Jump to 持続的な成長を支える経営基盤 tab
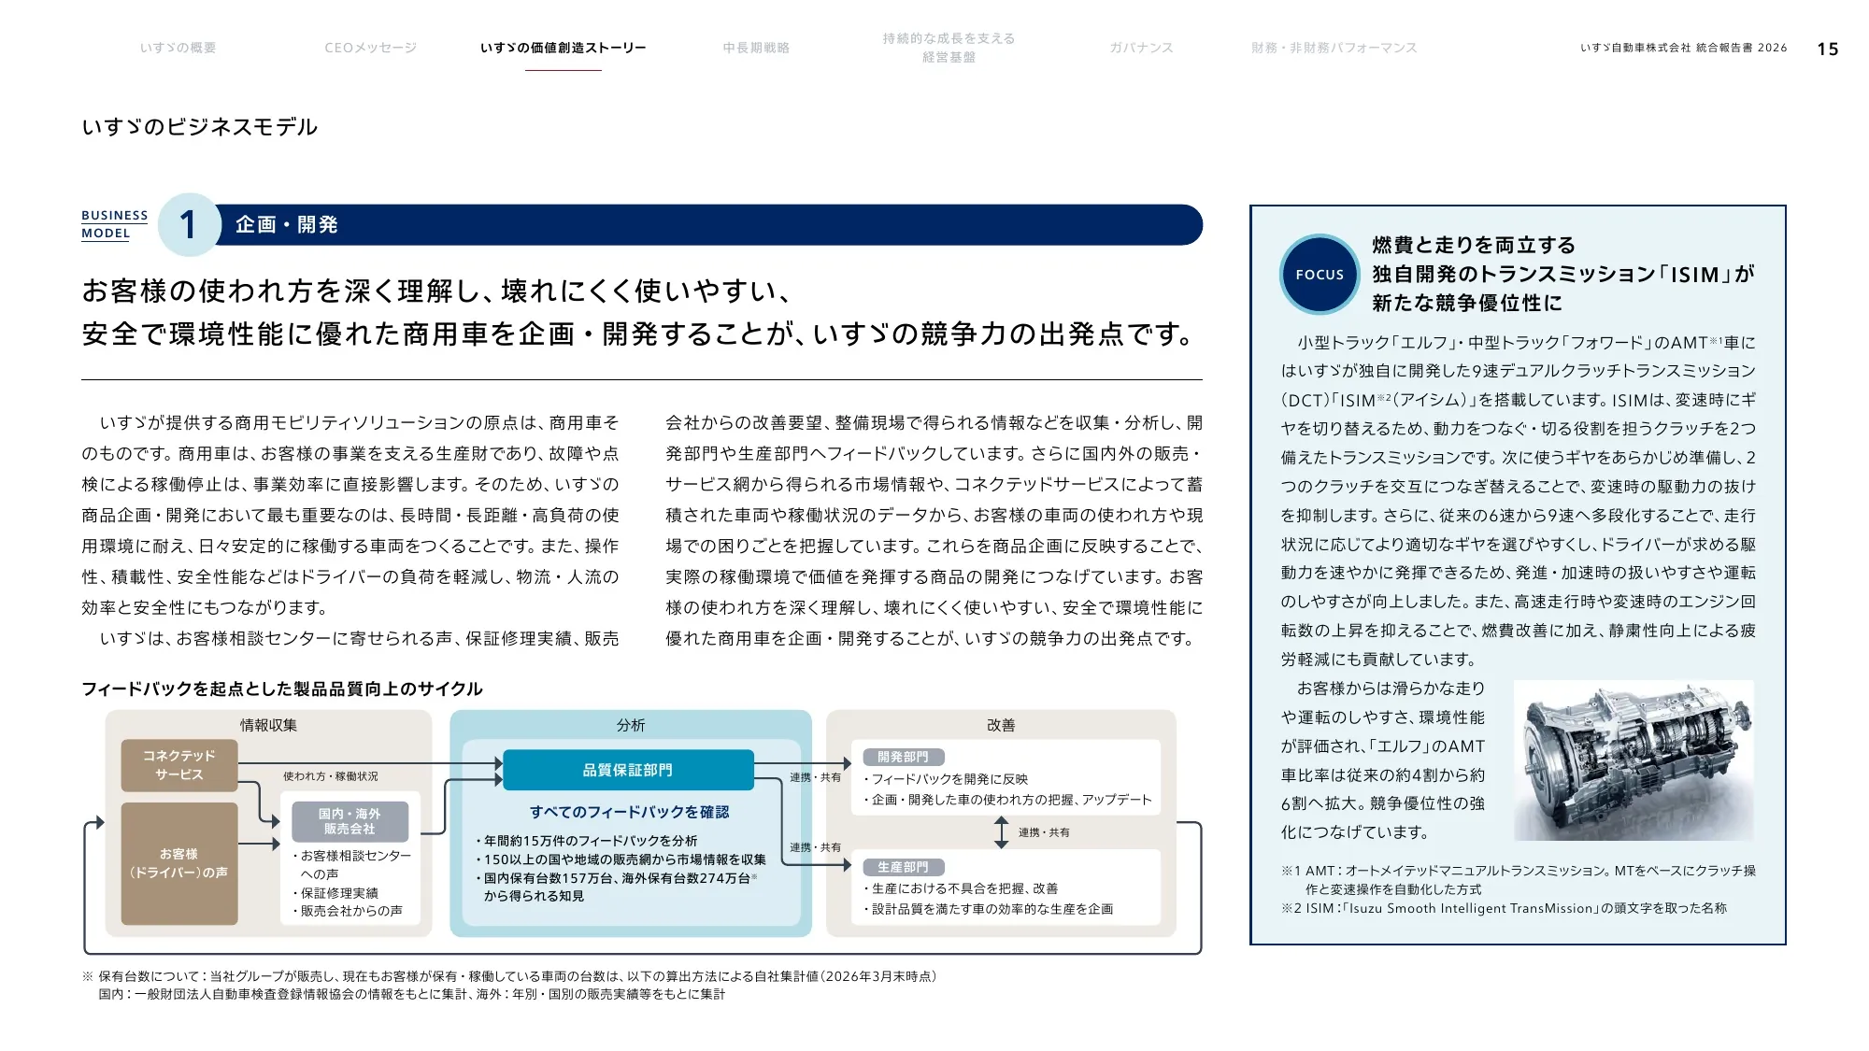Viewport: 1869px width, 1051px height. point(949,48)
